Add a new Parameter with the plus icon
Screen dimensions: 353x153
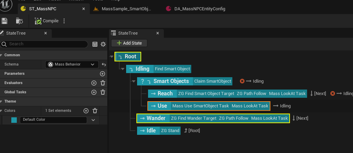coord(102,74)
